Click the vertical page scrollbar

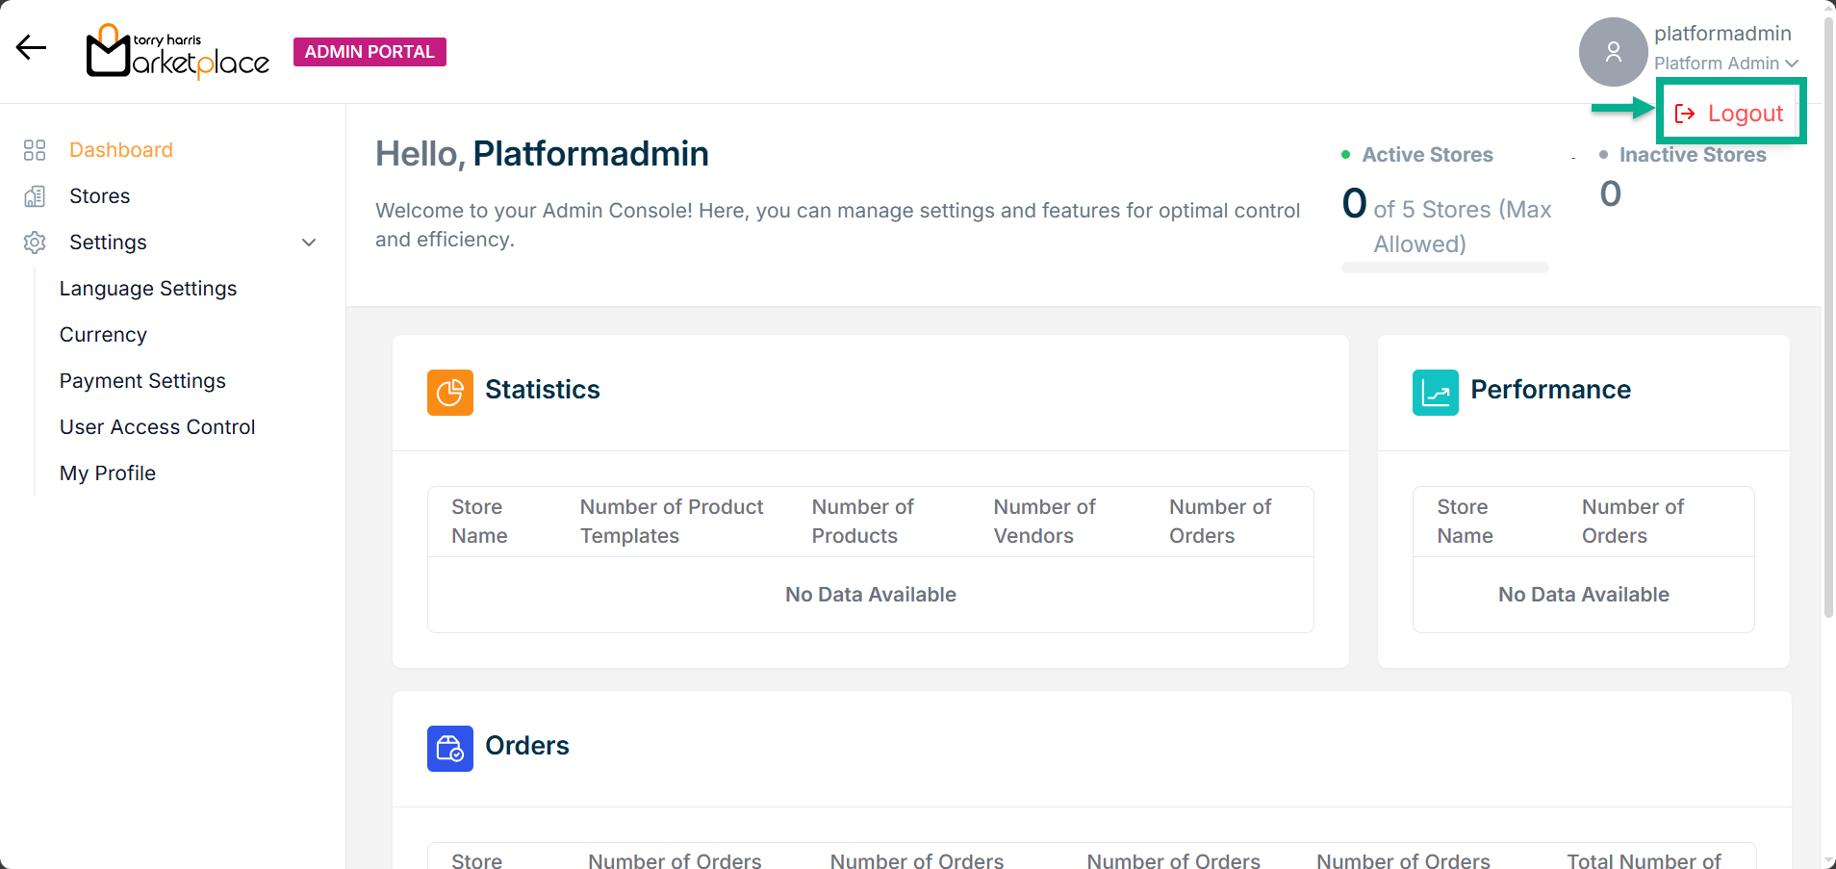coord(1828,318)
